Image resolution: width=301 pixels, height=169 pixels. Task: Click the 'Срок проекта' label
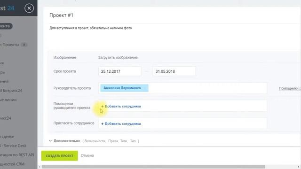(64, 71)
